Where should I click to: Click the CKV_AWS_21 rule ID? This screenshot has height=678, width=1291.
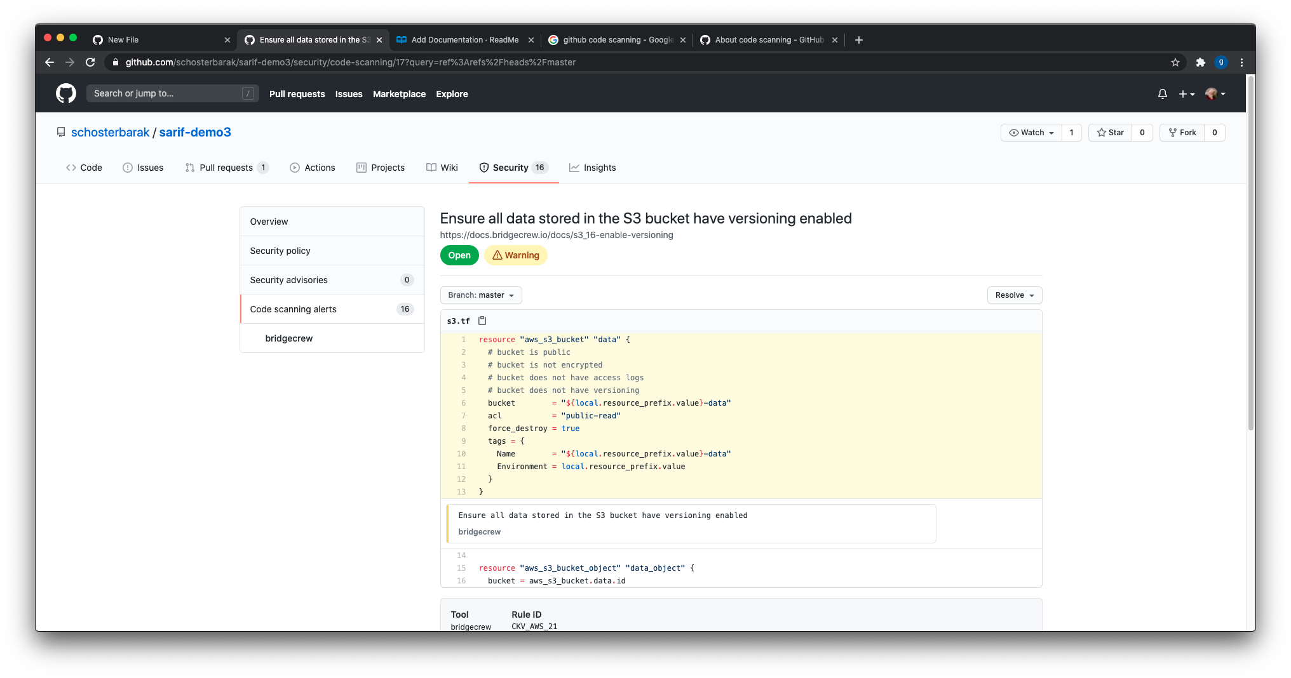tap(534, 627)
